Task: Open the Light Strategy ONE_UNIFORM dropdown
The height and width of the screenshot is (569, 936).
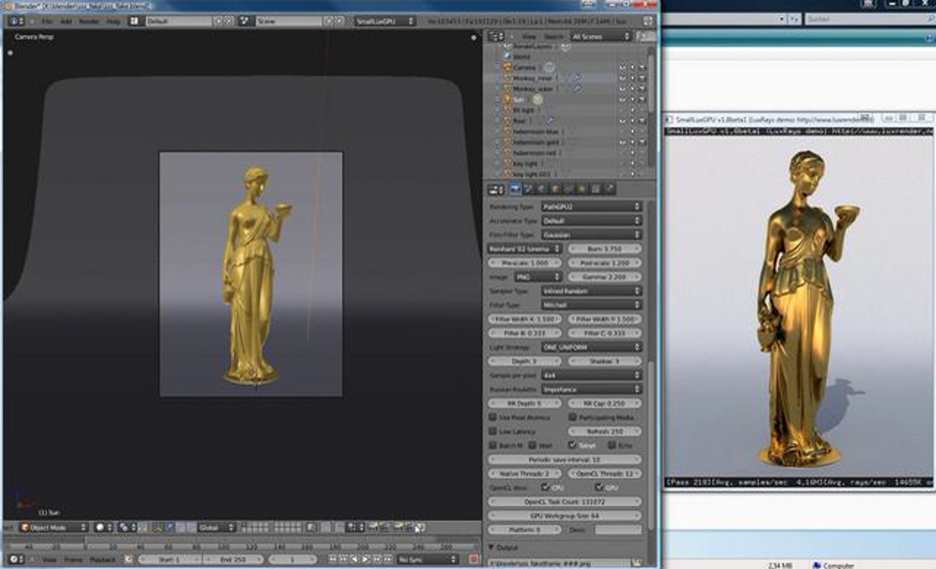Action: (591, 347)
